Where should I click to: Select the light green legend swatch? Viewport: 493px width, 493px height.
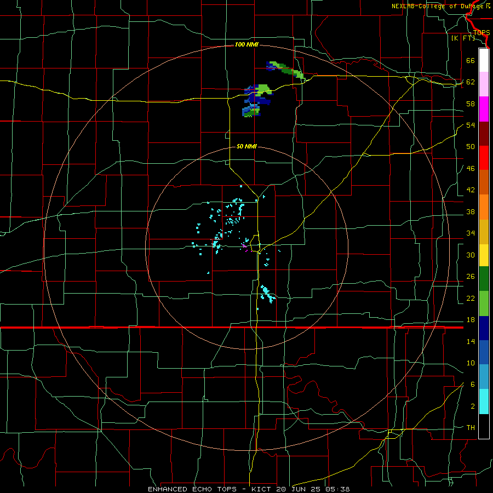coord(484,303)
